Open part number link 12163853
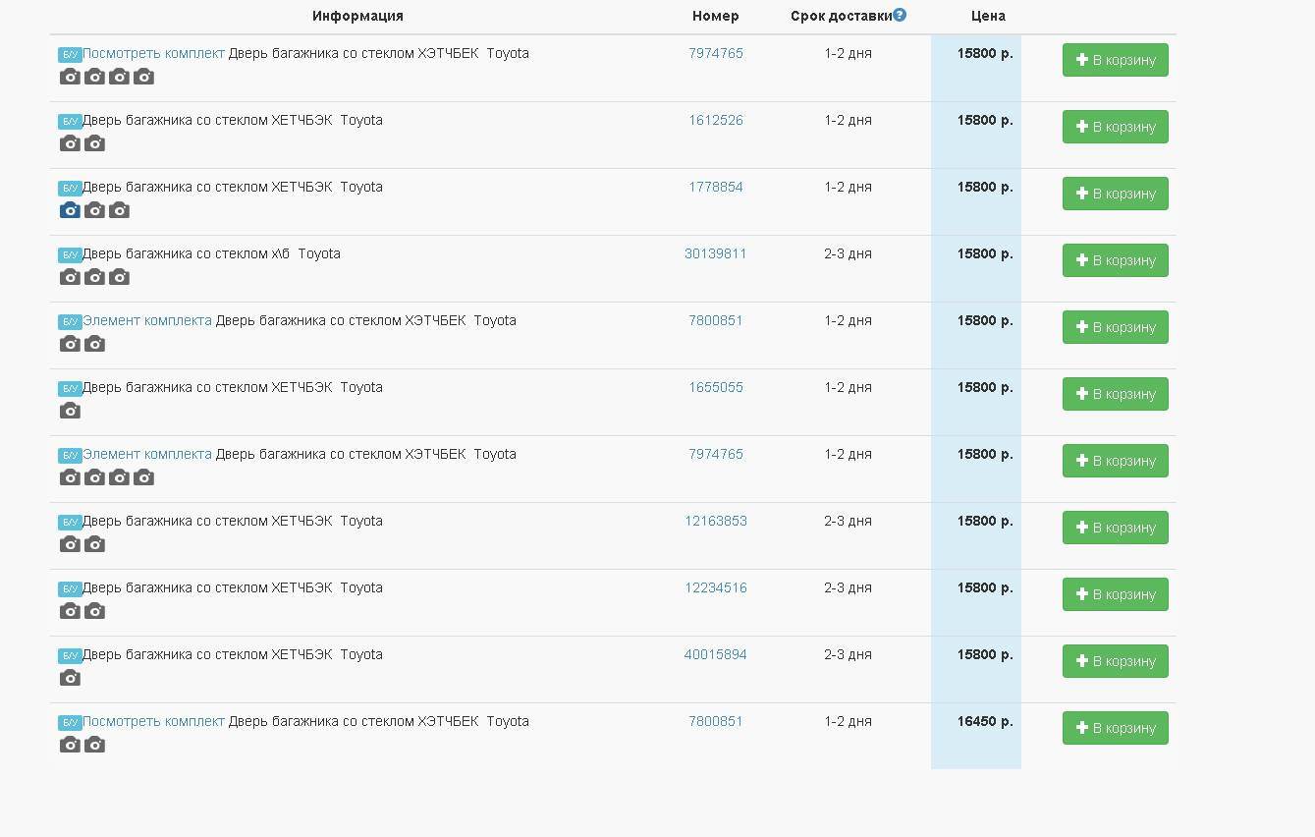Viewport: 1315px width, 837px height. pos(715,521)
